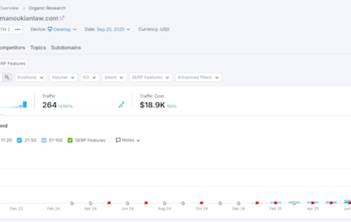Click Google update marker above Dec 24

tap(239, 203)
